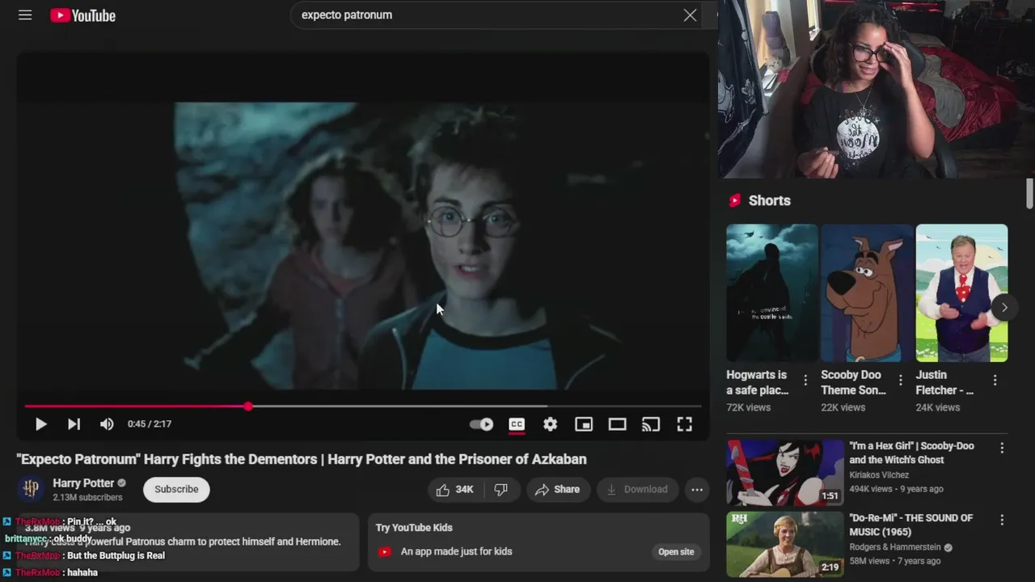Click the video title text
Image resolution: width=1035 pixels, height=582 pixels.
302,459
